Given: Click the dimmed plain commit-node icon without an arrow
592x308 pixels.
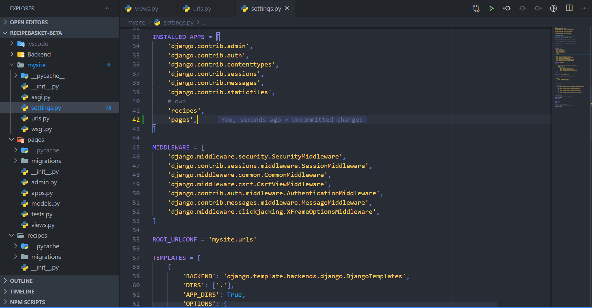Looking at the screenshot, I should pos(523,8).
